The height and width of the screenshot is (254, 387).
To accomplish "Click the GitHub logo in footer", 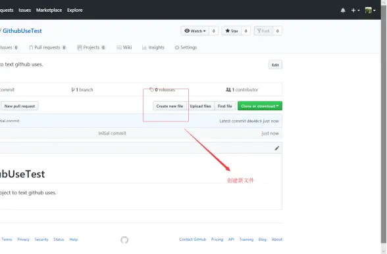I will (x=124, y=240).
